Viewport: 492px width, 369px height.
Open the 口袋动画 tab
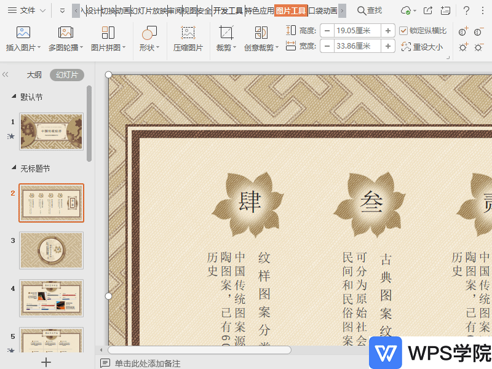[x=323, y=11]
